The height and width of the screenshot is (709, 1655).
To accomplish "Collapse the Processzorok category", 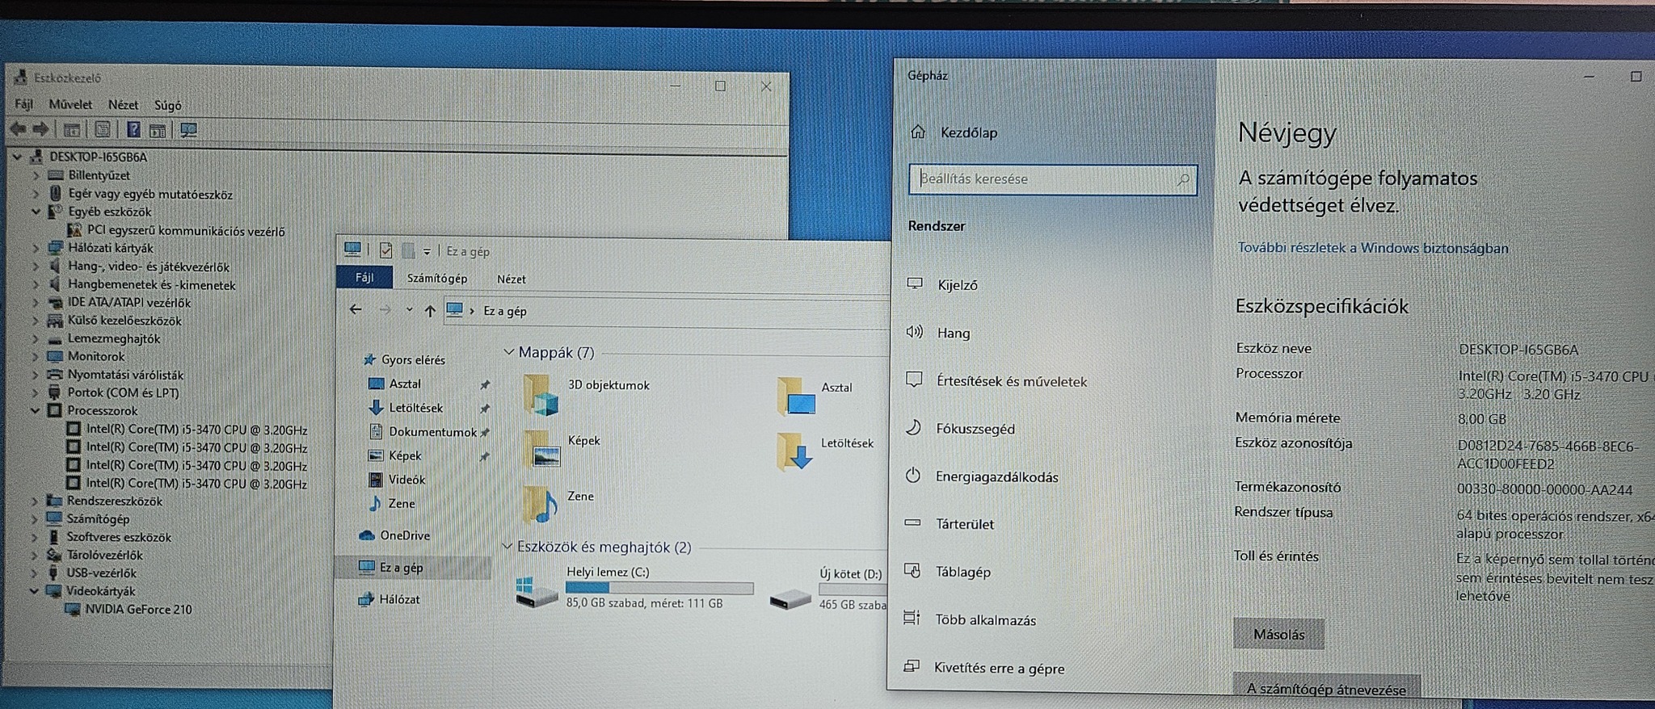I will coord(35,410).
